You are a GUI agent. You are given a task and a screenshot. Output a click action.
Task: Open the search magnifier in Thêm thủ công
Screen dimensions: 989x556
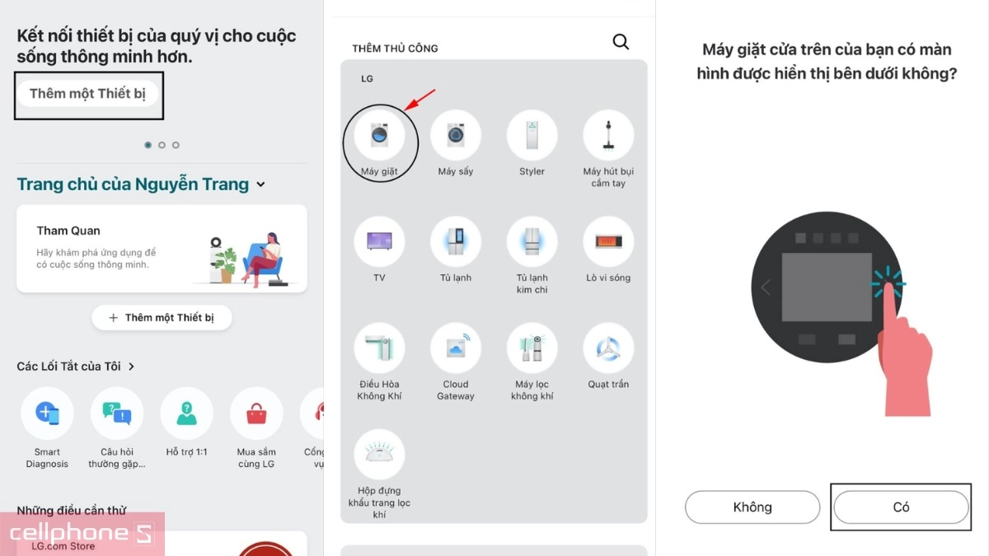tap(621, 42)
